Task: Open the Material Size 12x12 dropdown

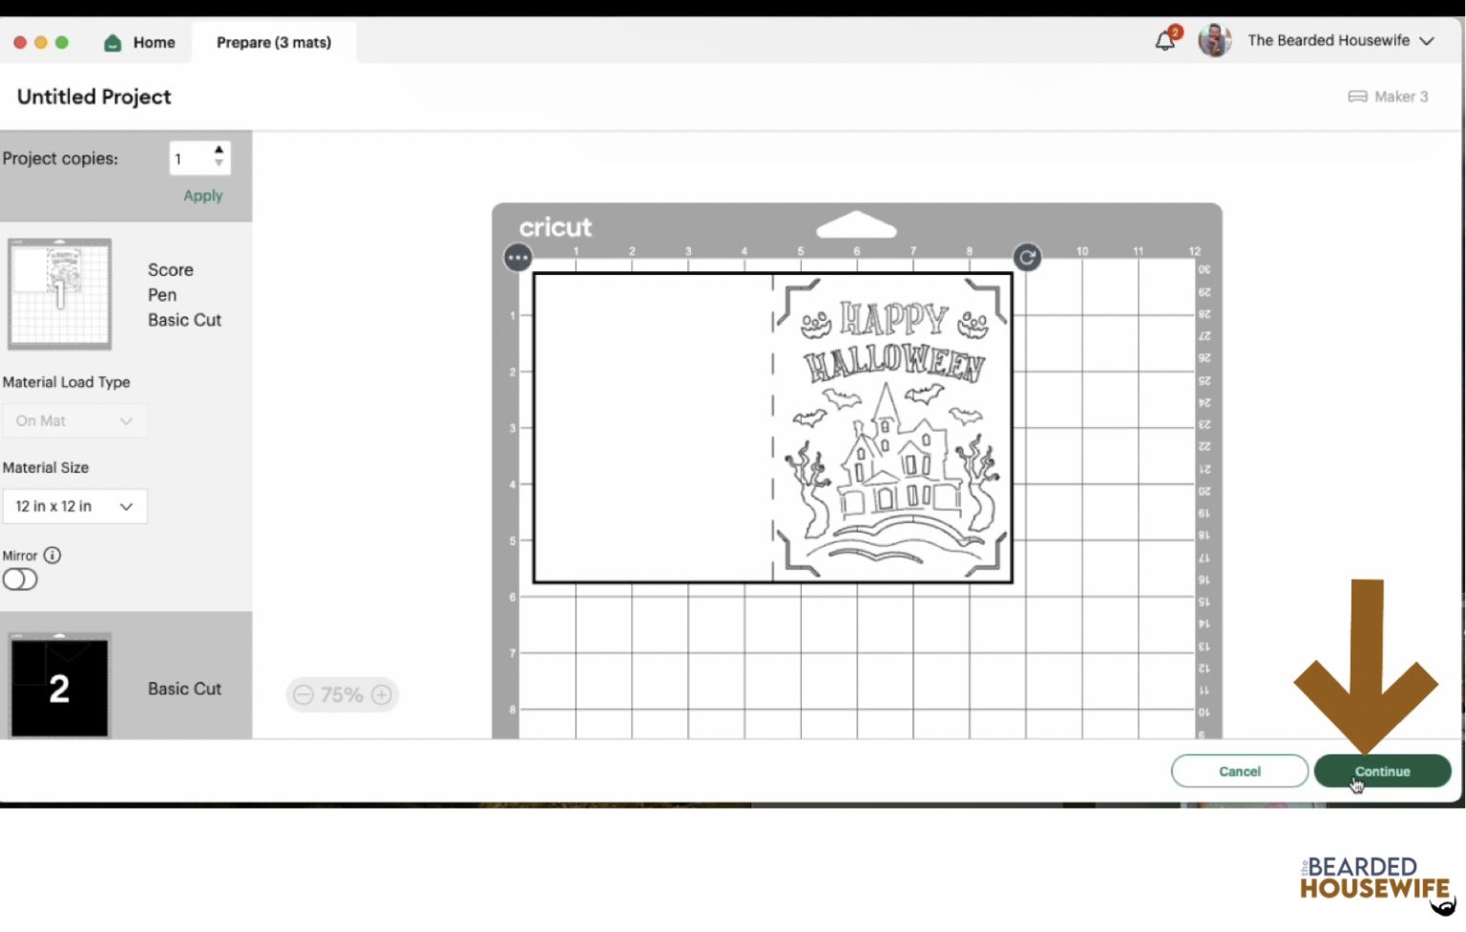Action: (74, 506)
